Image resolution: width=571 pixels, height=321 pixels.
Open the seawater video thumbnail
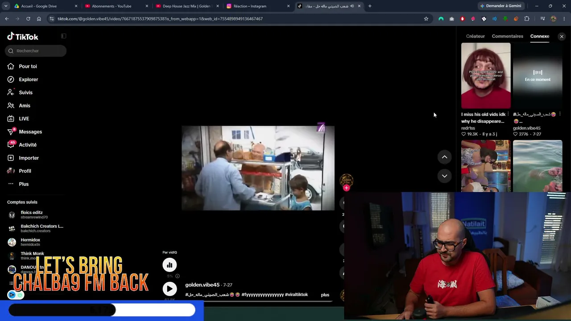coord(538,166)
